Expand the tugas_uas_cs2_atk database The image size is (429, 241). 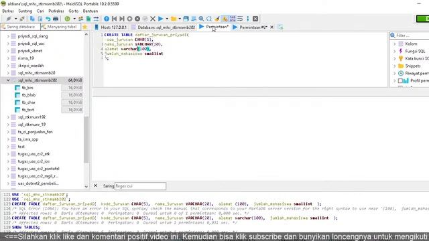tap(8, 154)
